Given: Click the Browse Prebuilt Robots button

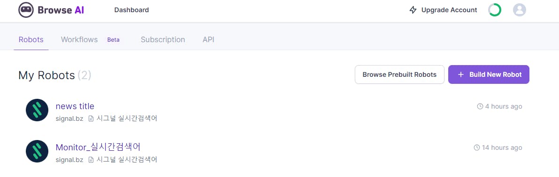Looking at the screenshot, I should (x=399, y=74).
